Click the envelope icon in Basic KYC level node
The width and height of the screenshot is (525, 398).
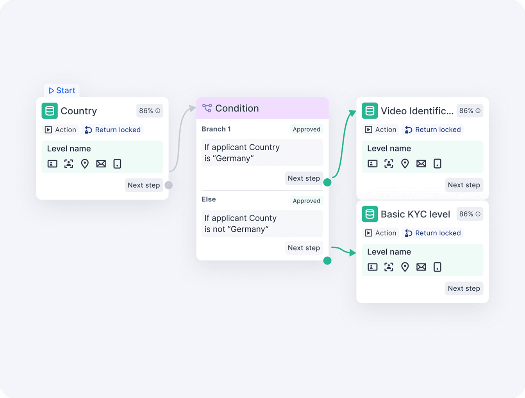tap(421, 267)
